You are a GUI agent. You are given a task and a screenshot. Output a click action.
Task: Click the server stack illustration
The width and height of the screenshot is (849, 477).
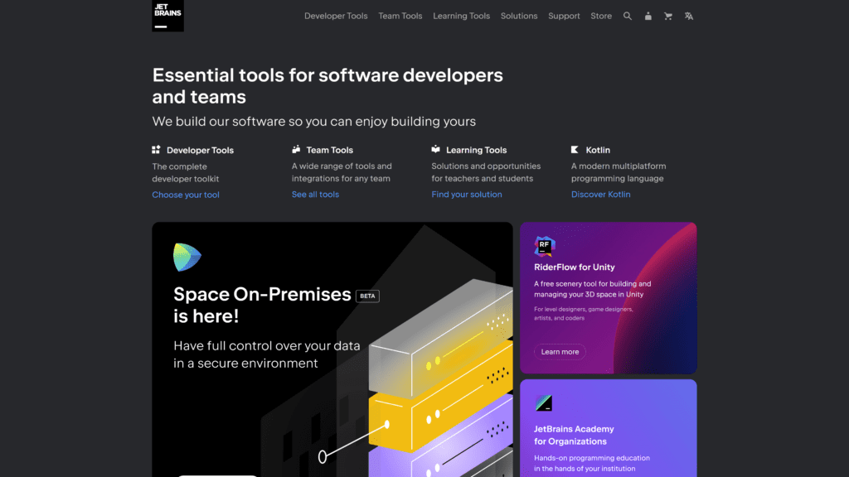[441, 378]
